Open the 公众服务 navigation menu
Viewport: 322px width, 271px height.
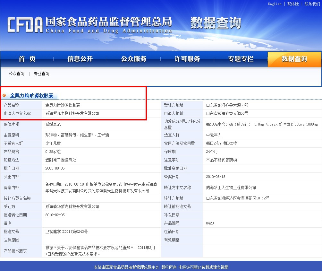tap(134, 59)
